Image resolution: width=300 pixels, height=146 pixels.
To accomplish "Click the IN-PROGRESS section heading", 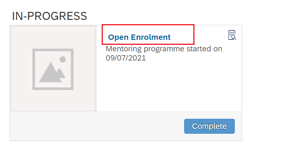I will (x=49, y=16).
